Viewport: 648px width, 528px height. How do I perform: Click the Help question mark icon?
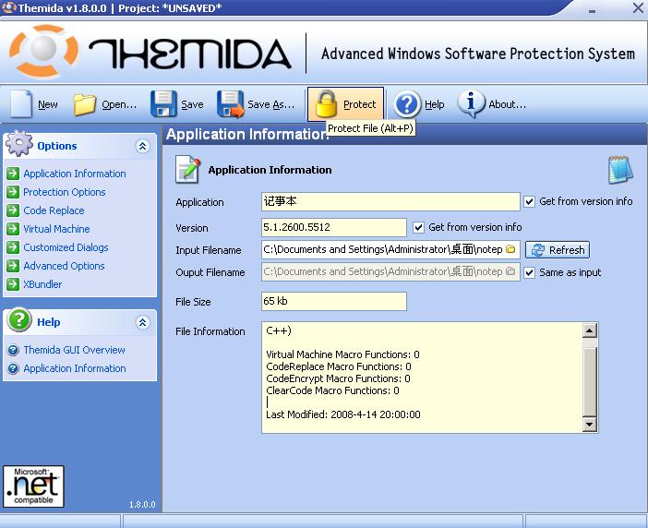tap(407, 104)
